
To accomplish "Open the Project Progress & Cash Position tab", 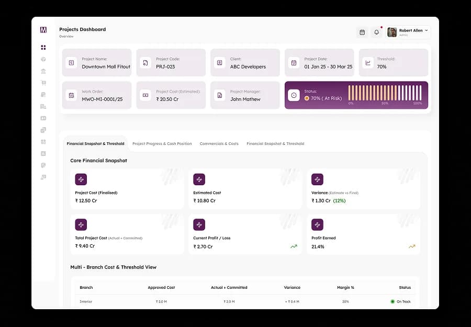I will [x=162, y=143].
